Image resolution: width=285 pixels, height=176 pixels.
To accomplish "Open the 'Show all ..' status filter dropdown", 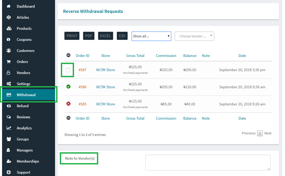I will point(151,36).
